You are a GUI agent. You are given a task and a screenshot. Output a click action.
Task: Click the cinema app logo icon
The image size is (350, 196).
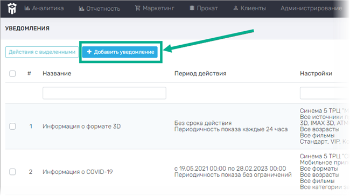[x=12, y=9]
